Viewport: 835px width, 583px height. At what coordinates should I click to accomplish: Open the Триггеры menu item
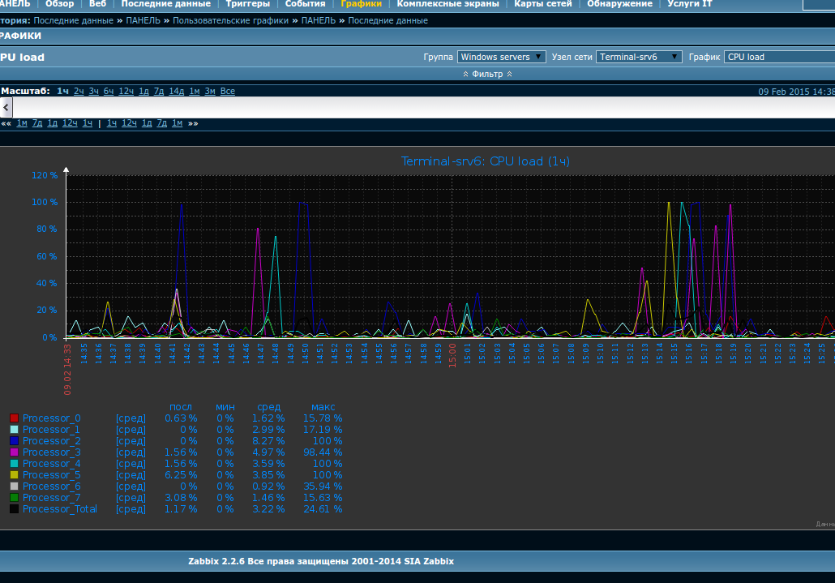point(247,4)
